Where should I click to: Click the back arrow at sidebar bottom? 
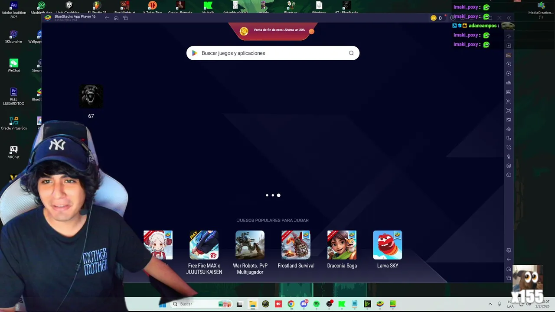(509, 259)
